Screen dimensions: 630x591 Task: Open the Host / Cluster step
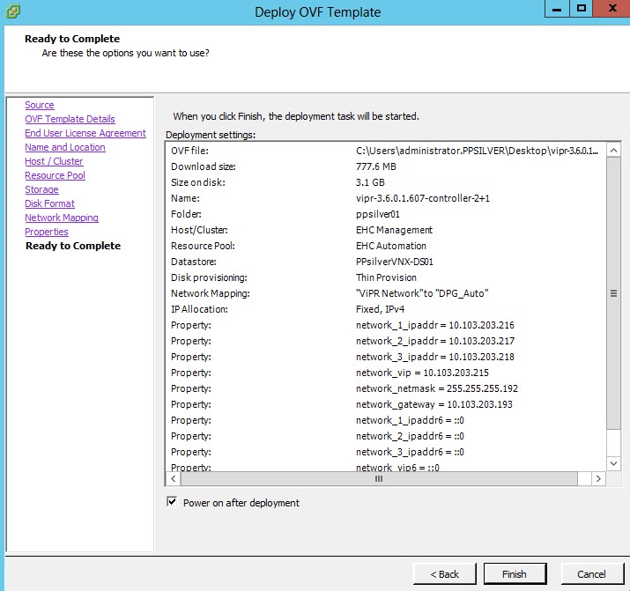coord(54,161)
